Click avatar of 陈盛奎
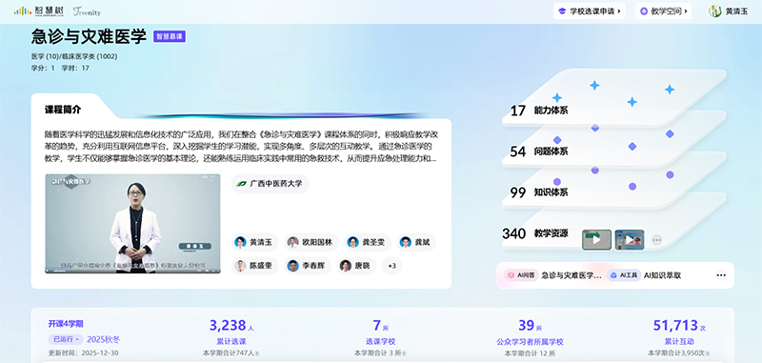 tap(240, 266)
